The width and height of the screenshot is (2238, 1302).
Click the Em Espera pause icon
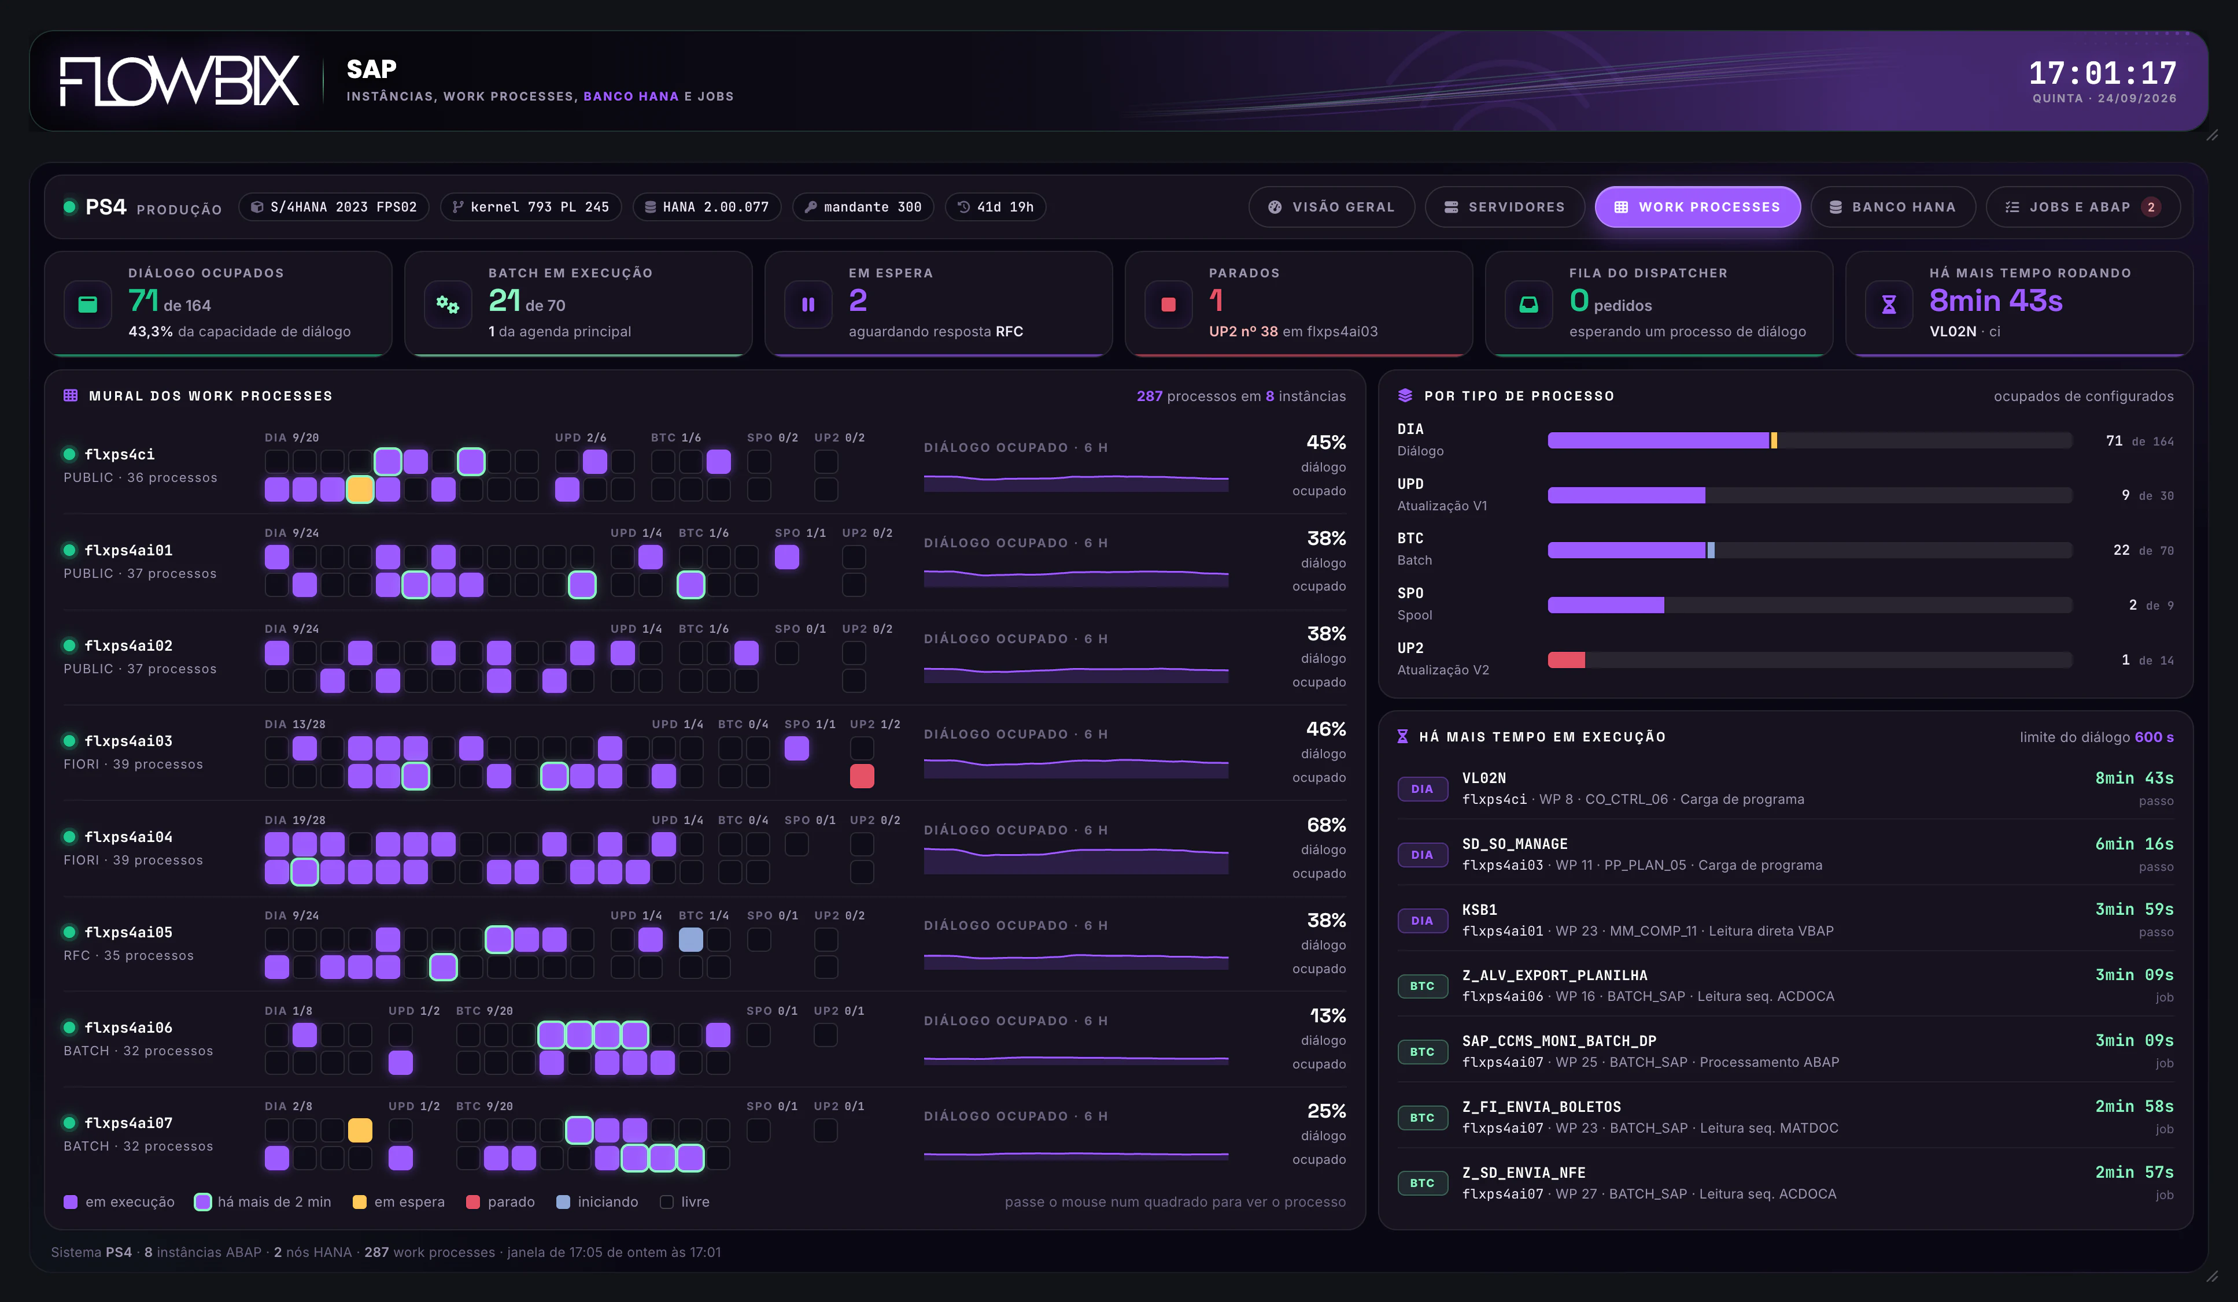pyautogui.click(x=808, y=305)
